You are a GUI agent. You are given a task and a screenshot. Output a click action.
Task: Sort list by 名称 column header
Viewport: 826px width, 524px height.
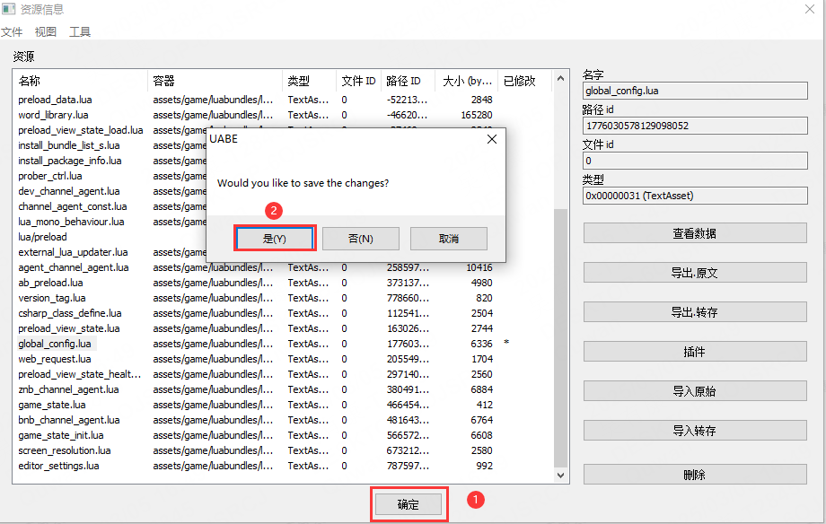[x=81, y=81]
